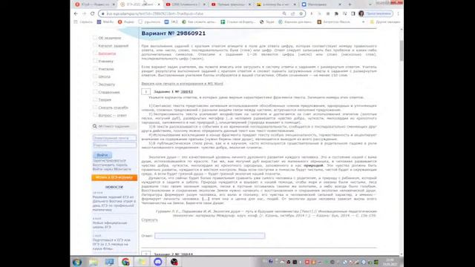Open the Другие закладки folder
This screenshot has width=475, height=267.
pos(384,22)
